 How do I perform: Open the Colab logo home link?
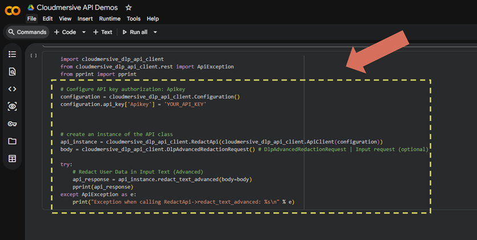point(13,11)
